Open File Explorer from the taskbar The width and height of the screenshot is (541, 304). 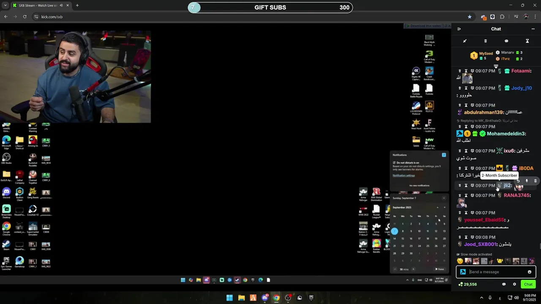point(241,298)
